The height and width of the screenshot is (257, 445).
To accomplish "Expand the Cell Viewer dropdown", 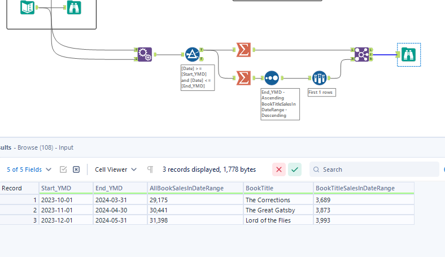I will click(116, 169).
